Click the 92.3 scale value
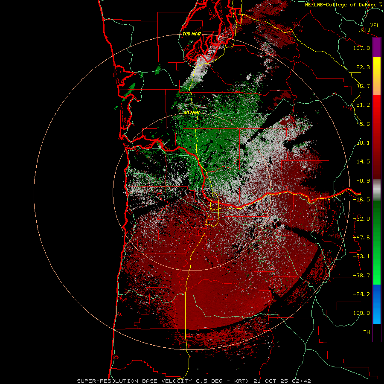The image size is (384, 384). tap(363, 67)
